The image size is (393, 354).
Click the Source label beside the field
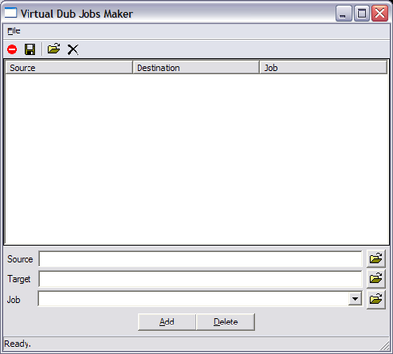(x=21, y=259)
